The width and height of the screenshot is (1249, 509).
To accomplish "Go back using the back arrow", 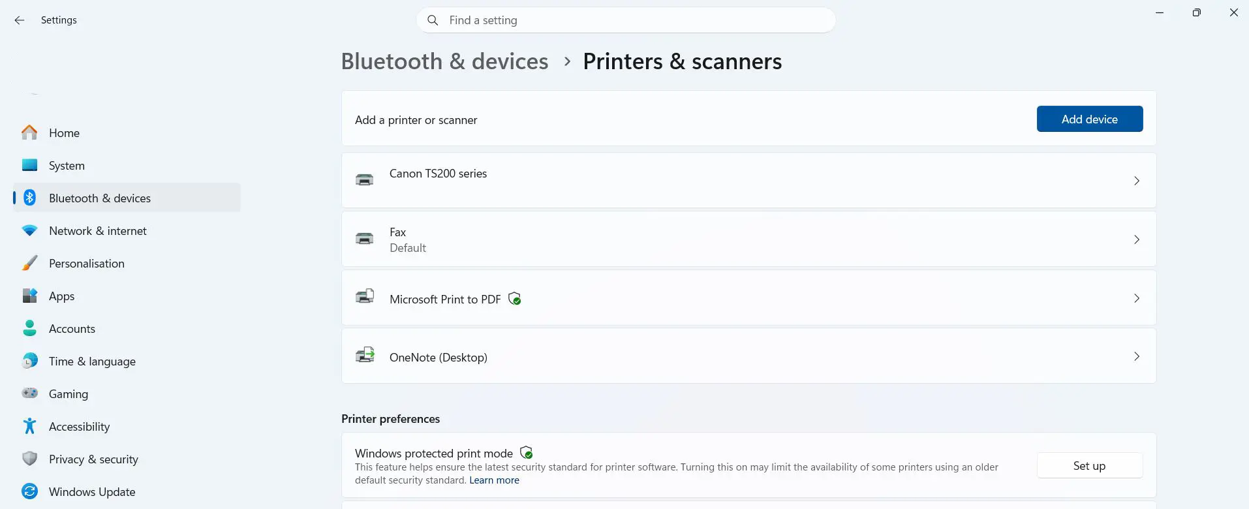I will pyautogui.click(x=20, y=20).
